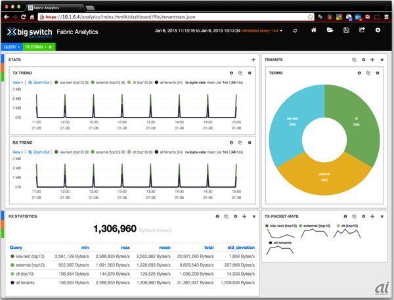Click the share dashboard icon
394x300 pixels.
click(362, 30)
